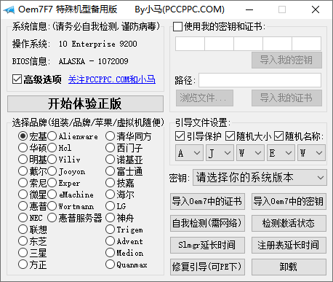Image resolution: width=333 pixels, height=282 pixels.
Task: Choose 惠普服务器 radio option
Action: tap(52, 218)
